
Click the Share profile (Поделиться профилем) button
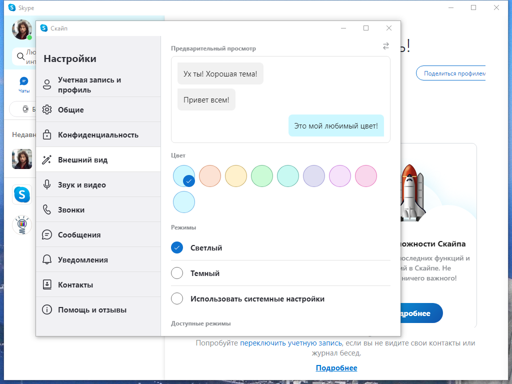coord(450,73)
